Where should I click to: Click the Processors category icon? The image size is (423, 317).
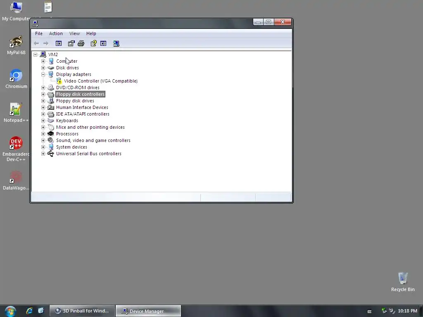51,134
